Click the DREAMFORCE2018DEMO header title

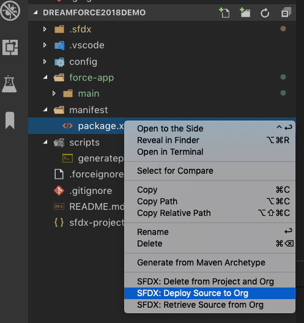coord(94,13)
